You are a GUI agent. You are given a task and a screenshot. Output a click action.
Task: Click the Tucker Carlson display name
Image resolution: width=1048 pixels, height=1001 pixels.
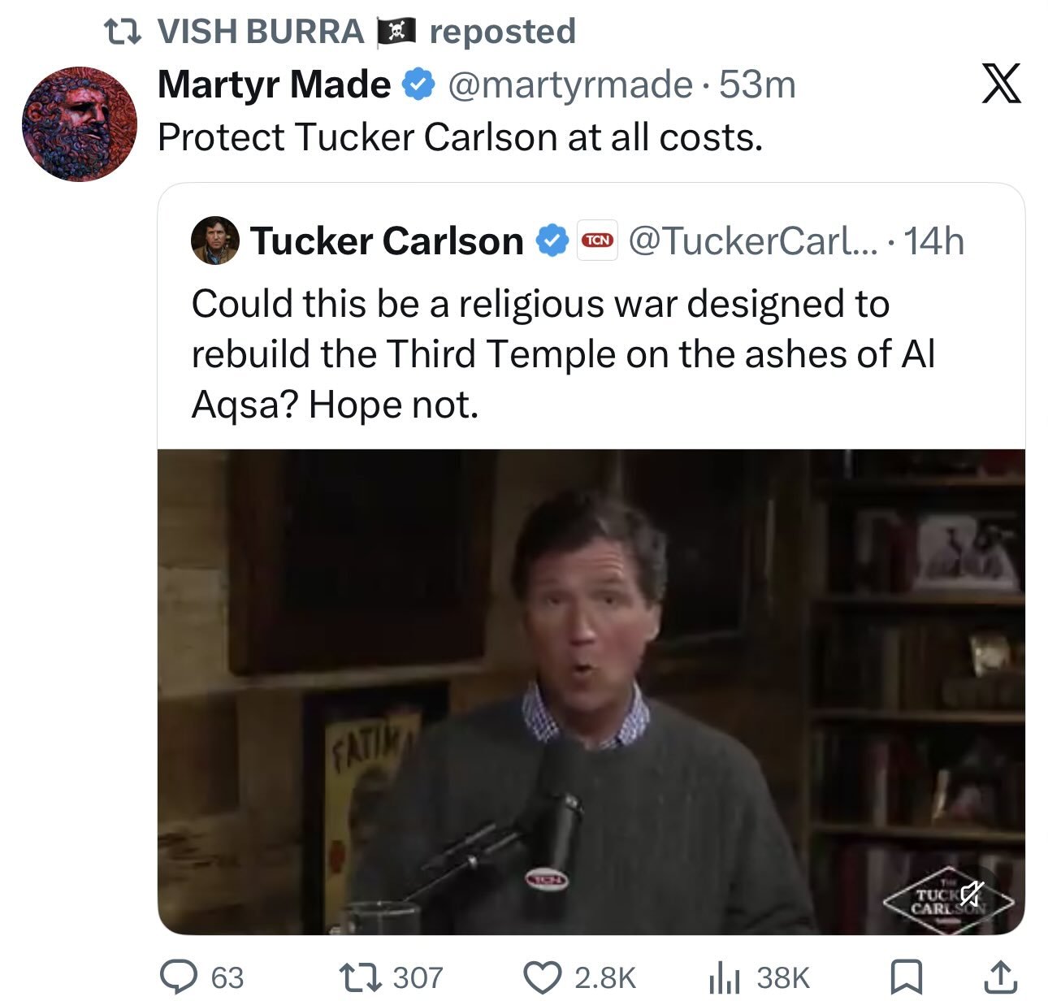pyautogui.click(x=387, y=241)
